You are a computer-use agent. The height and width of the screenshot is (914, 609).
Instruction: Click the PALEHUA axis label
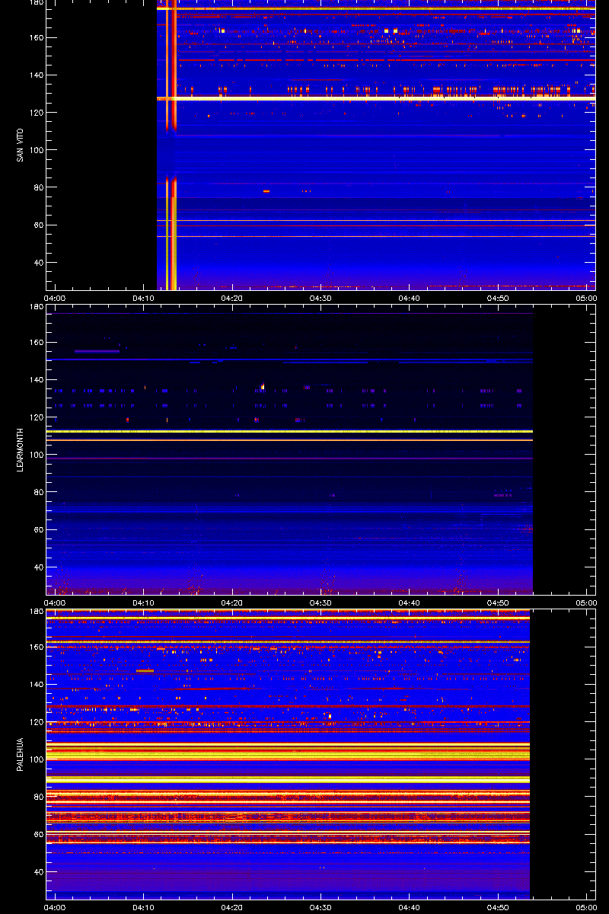(21, 754)
